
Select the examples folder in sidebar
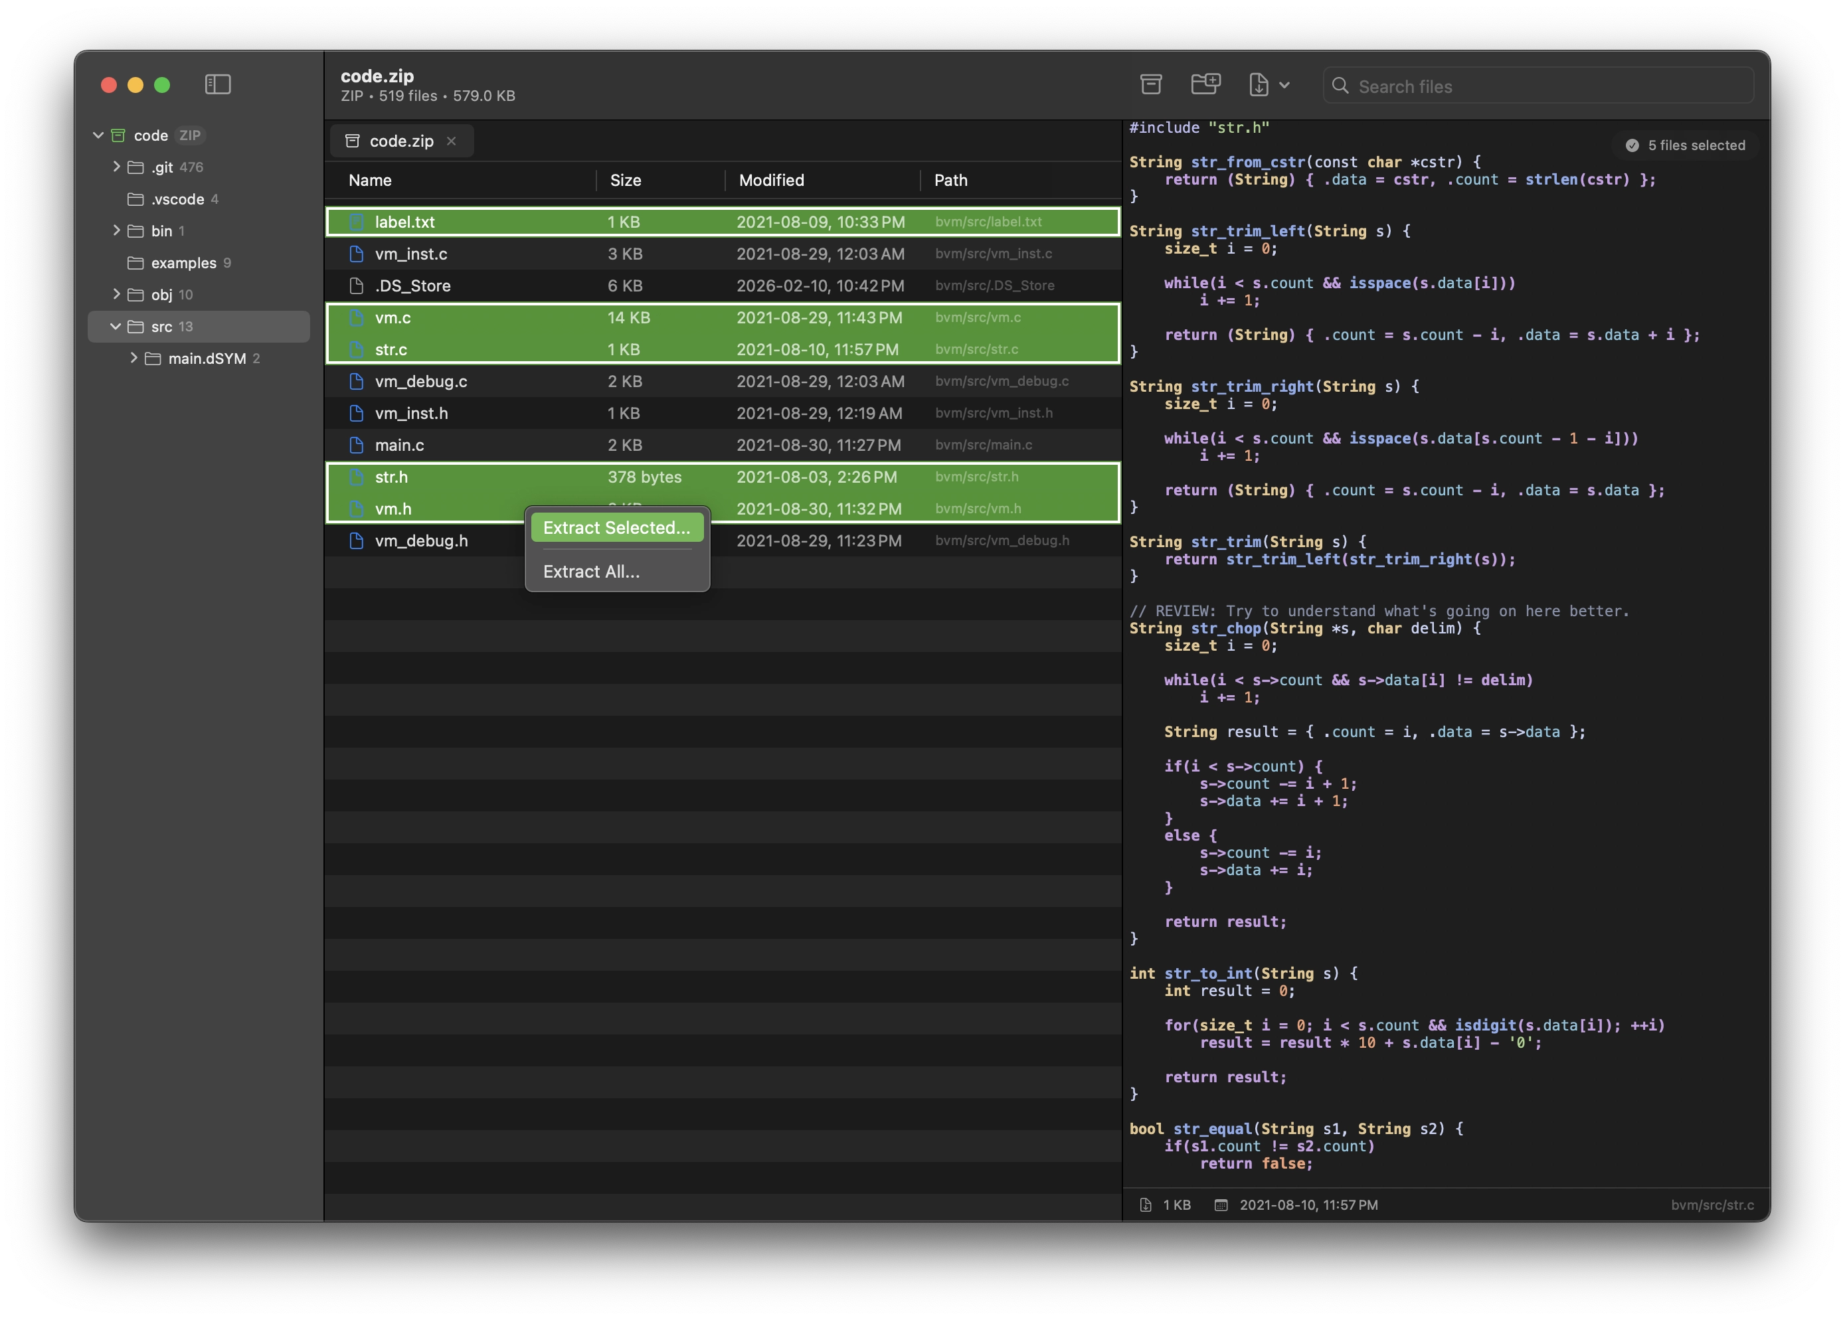pyautogui.click(x=199, y=262)
